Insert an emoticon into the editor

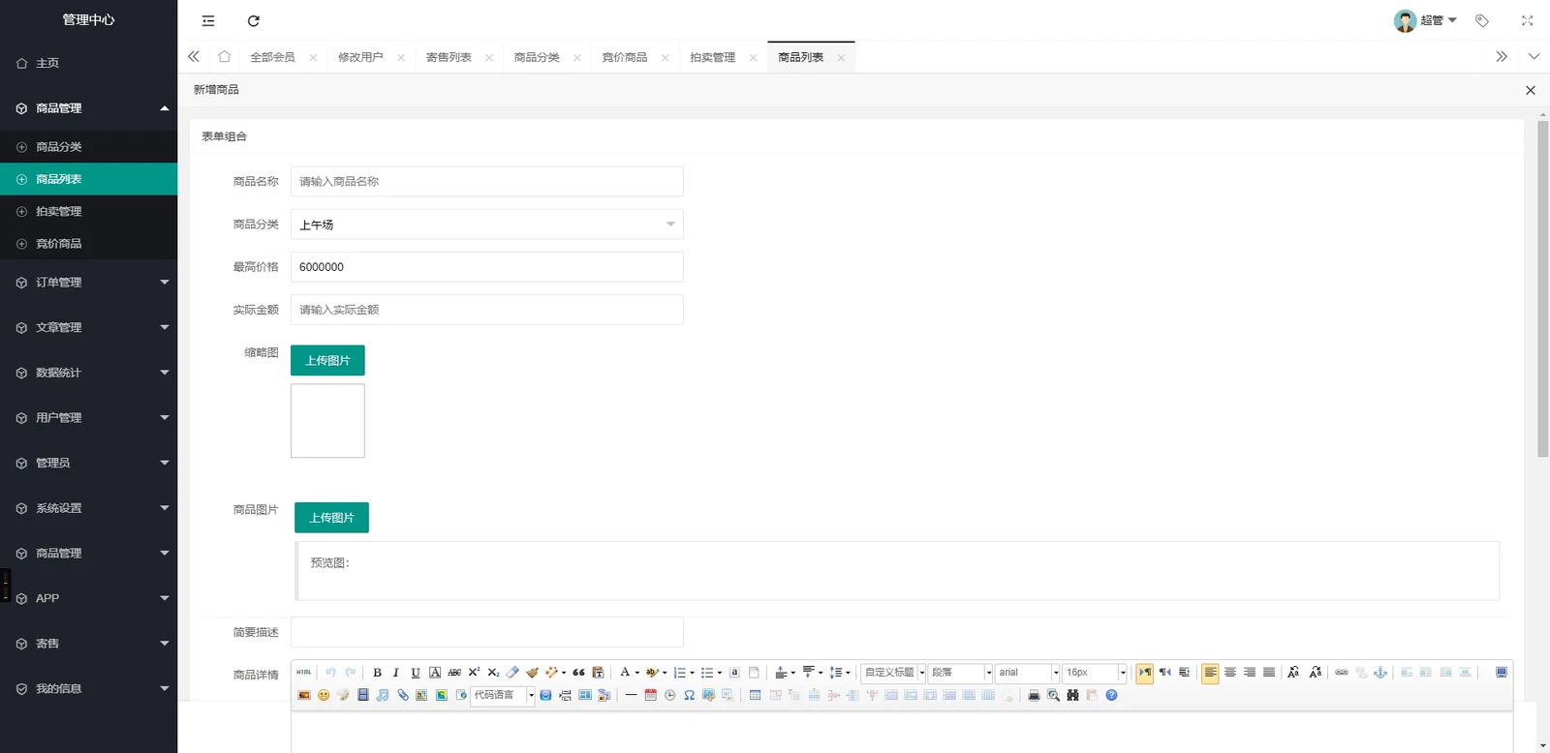pyautogui.click(x=324, y=695)
